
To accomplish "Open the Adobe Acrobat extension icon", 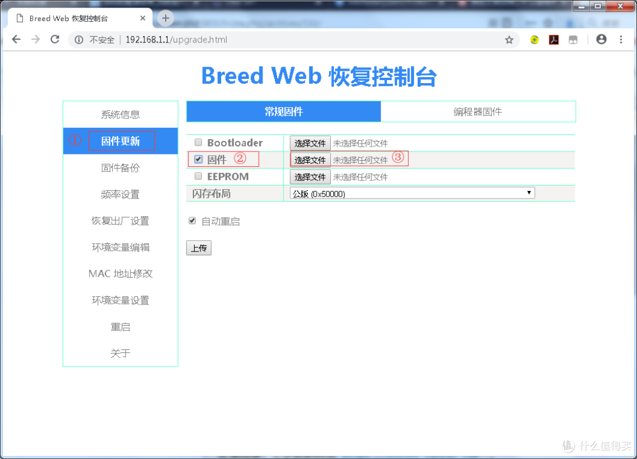I will (554, 39).
